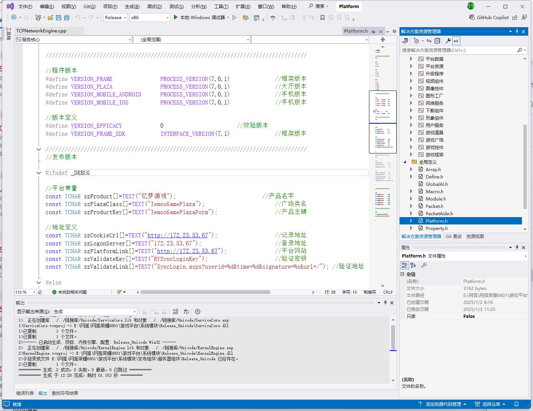Open the Release configuration dropdown
The width and height of the screenshot is (533, 411).
click(115, 17)
